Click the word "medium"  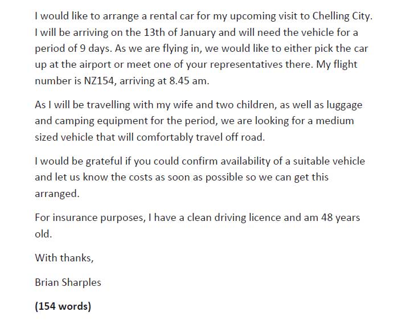coord(335,121)
